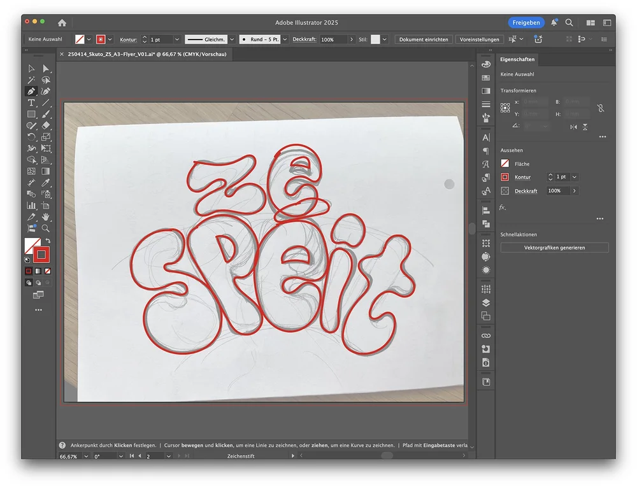Set paint mode to None
The height and width of the screenshot is (487, 637).
point(48,271)
